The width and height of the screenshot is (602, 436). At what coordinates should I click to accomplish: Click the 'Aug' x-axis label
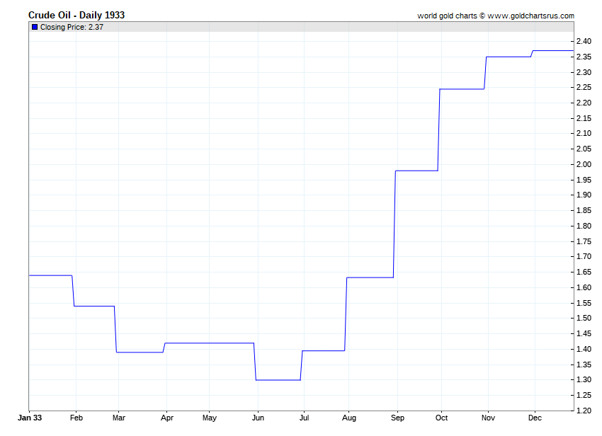point(349,418)
